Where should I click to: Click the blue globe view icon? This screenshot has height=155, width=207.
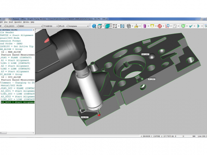point(94,26)
